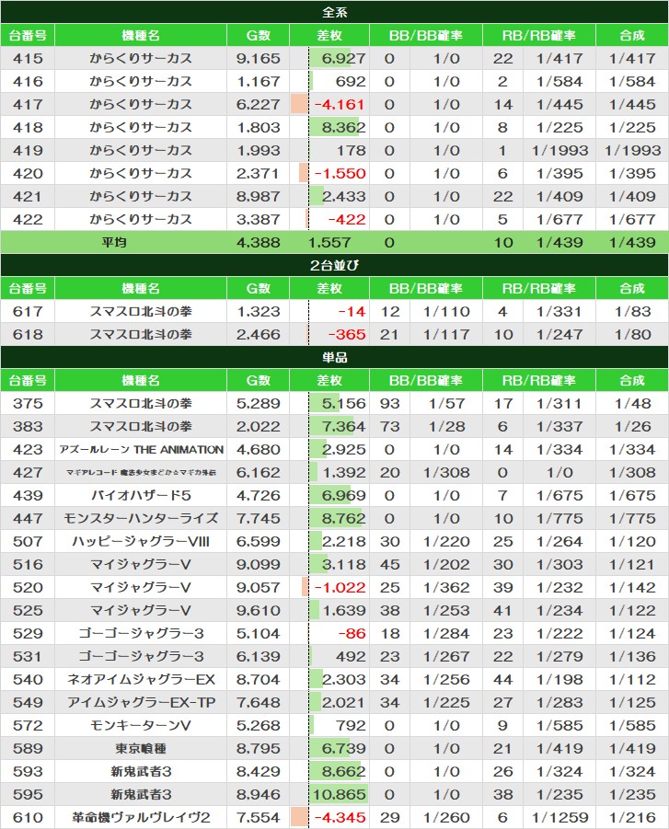669x829 pixels.
Task: Click the 2,021 difference value
Action: click(x=343, y=703)
